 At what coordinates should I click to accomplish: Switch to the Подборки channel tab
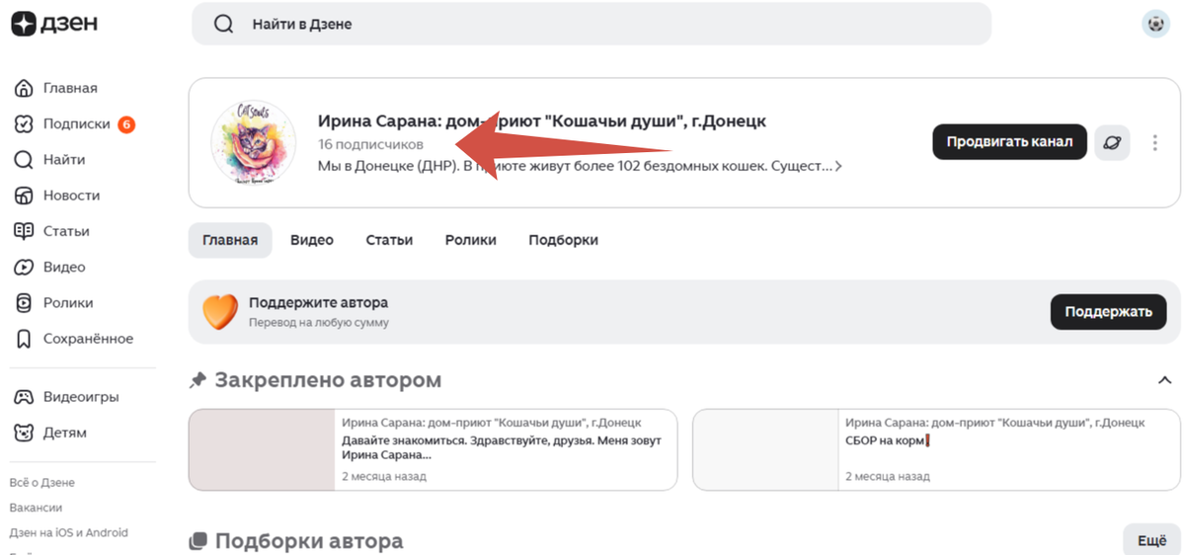pos(563,240)
